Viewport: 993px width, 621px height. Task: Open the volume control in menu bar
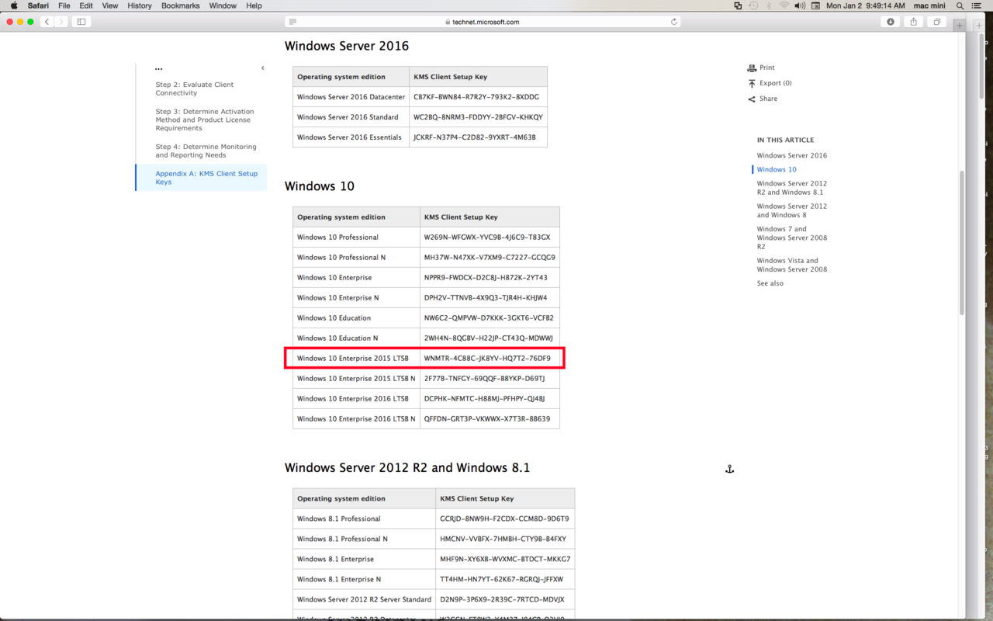[x=800, y=5]
